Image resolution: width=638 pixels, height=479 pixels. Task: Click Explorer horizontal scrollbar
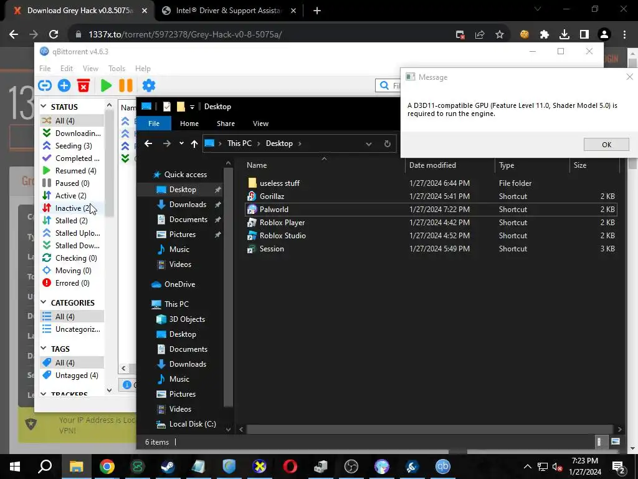[430, 429]
